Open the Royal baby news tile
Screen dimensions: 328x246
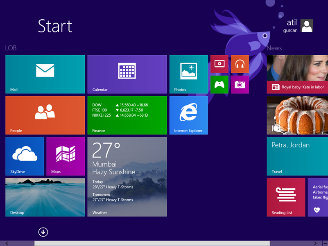(x=297, y=74)
